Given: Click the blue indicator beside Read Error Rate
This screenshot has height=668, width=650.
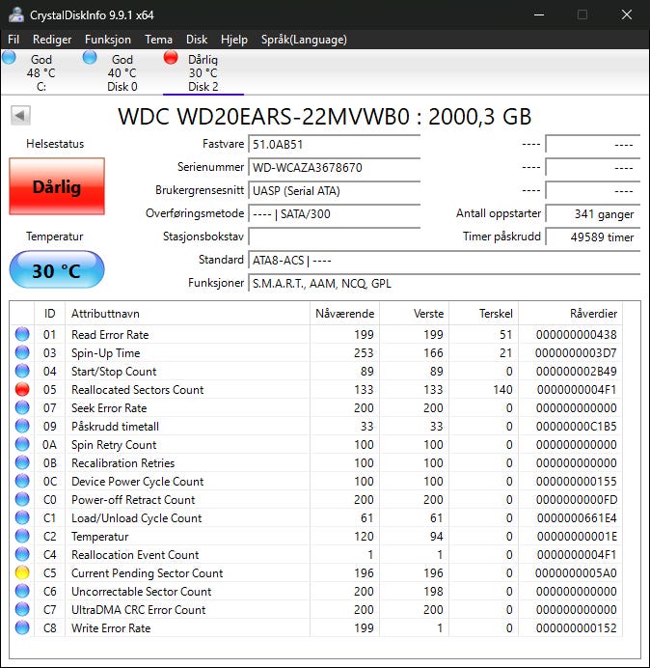Looking at the screenshot, I should pos(22,334).
